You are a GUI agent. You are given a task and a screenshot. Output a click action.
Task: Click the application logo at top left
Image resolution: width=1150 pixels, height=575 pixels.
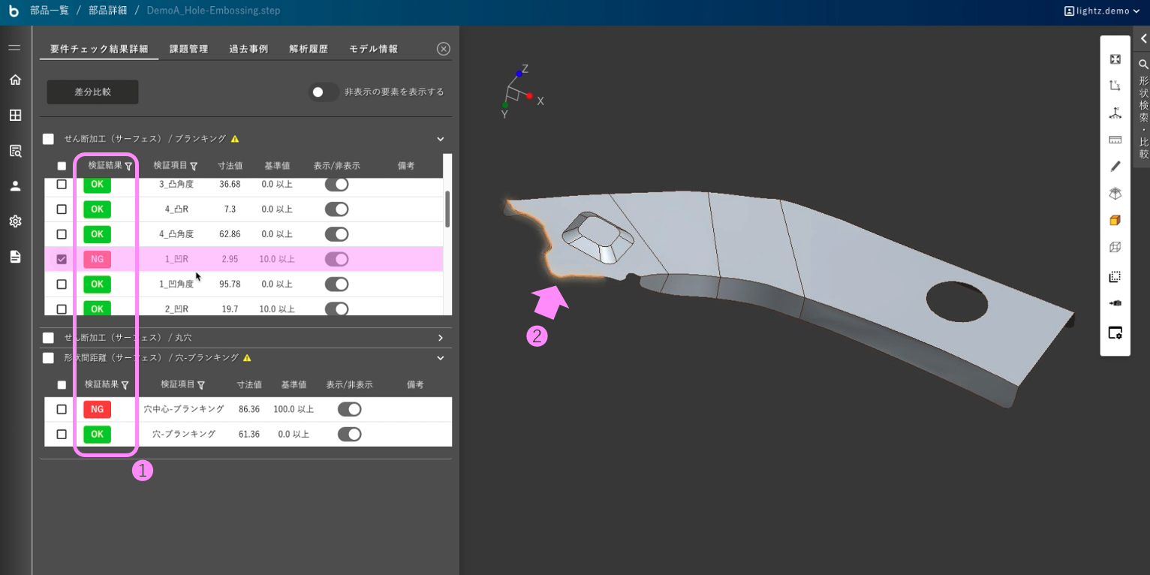14,11
